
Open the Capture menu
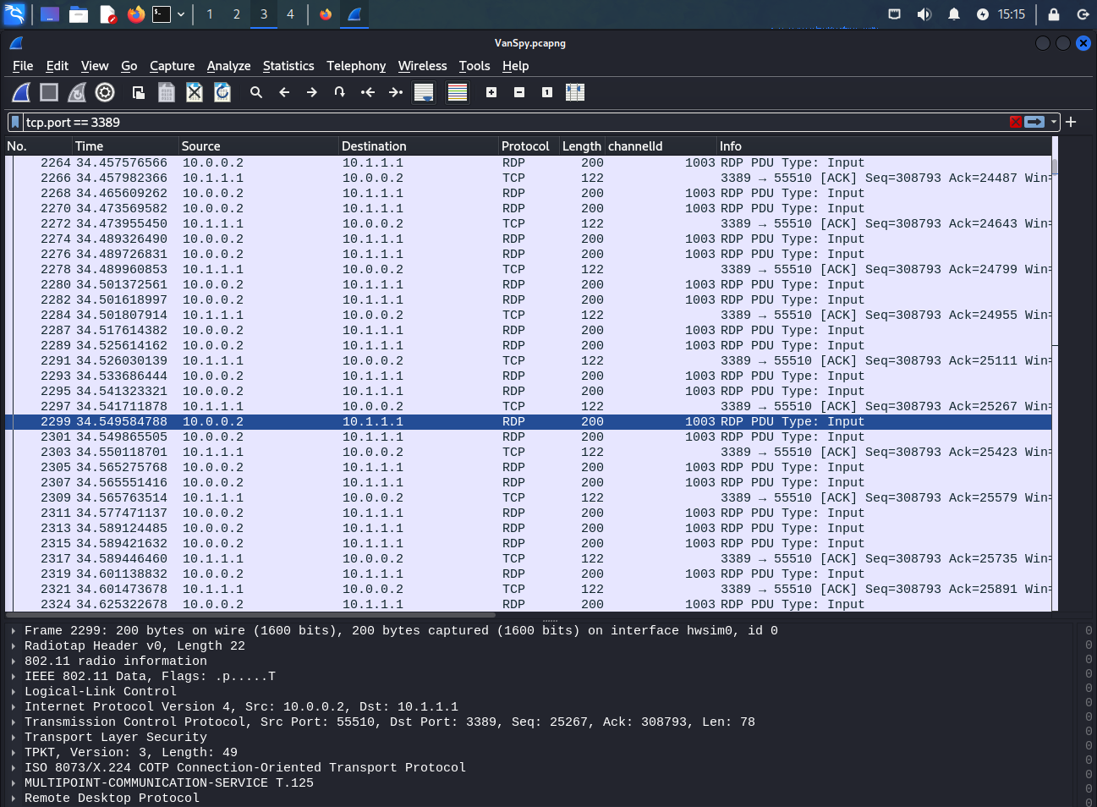coord(172,66)
